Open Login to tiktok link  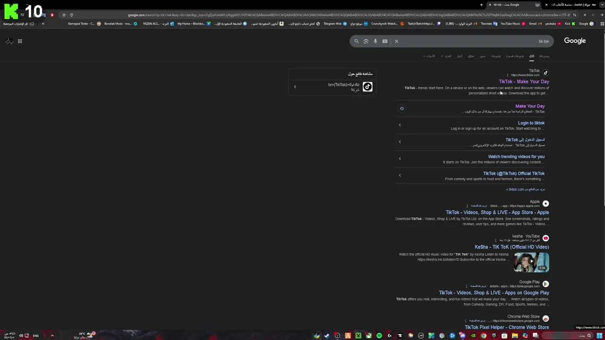[x=531, y=123]
